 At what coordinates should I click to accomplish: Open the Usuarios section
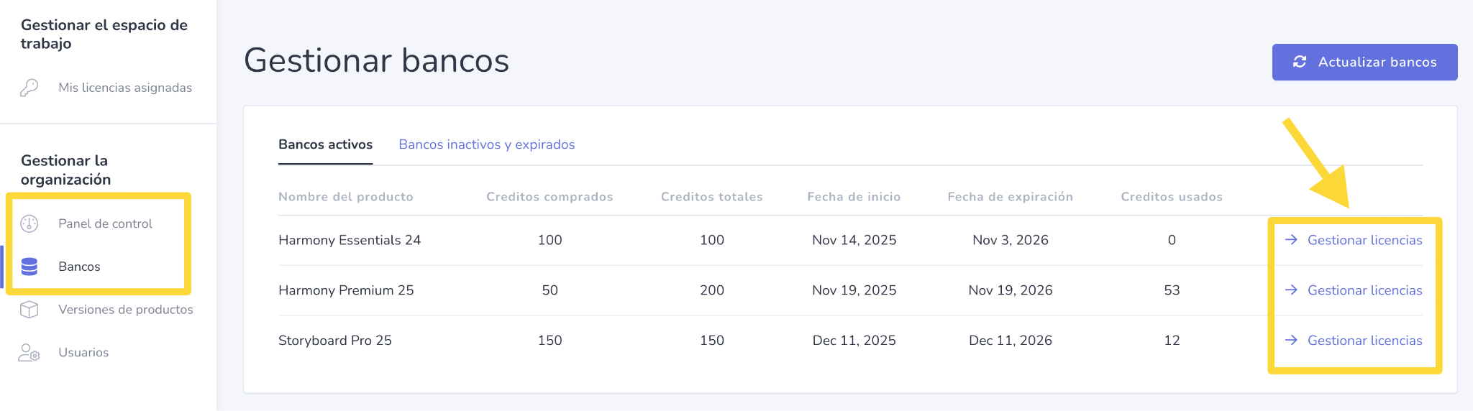83,353
